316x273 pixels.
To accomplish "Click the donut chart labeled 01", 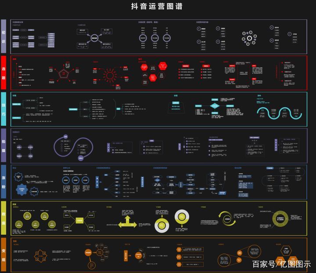I will pos(162,226).
